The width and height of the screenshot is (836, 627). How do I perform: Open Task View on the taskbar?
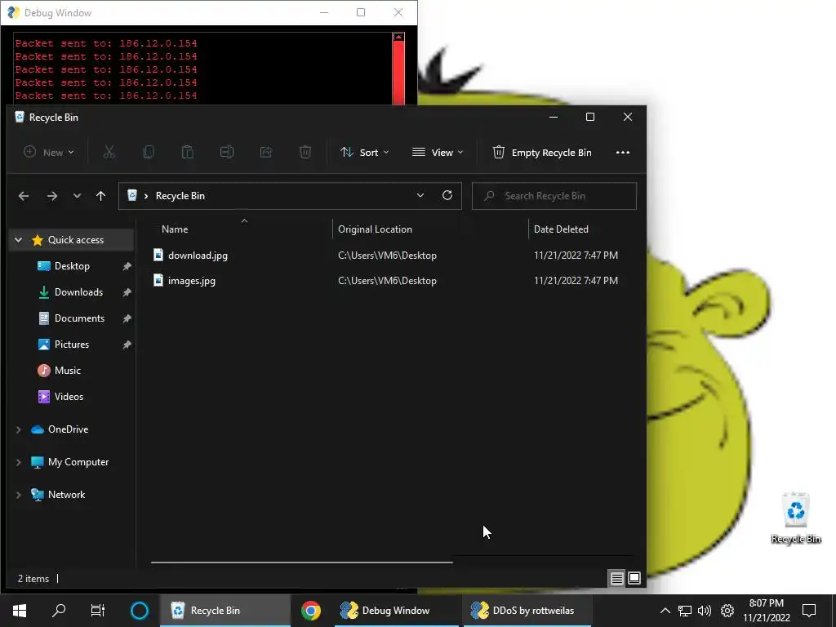click(x=98, y=611)
